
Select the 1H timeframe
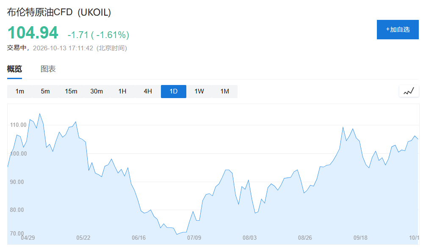[122, 91]
